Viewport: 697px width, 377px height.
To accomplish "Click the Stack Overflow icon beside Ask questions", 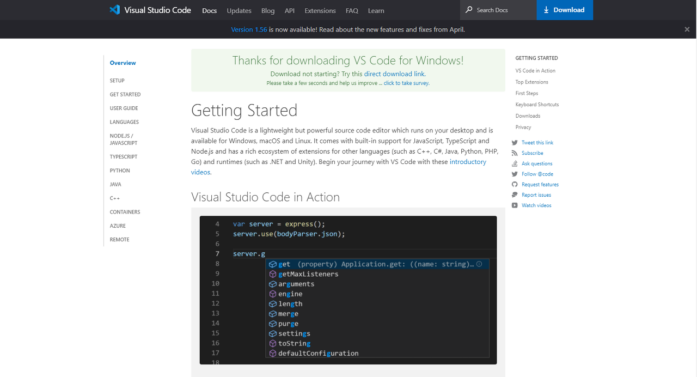I will [x=515, y=163].
